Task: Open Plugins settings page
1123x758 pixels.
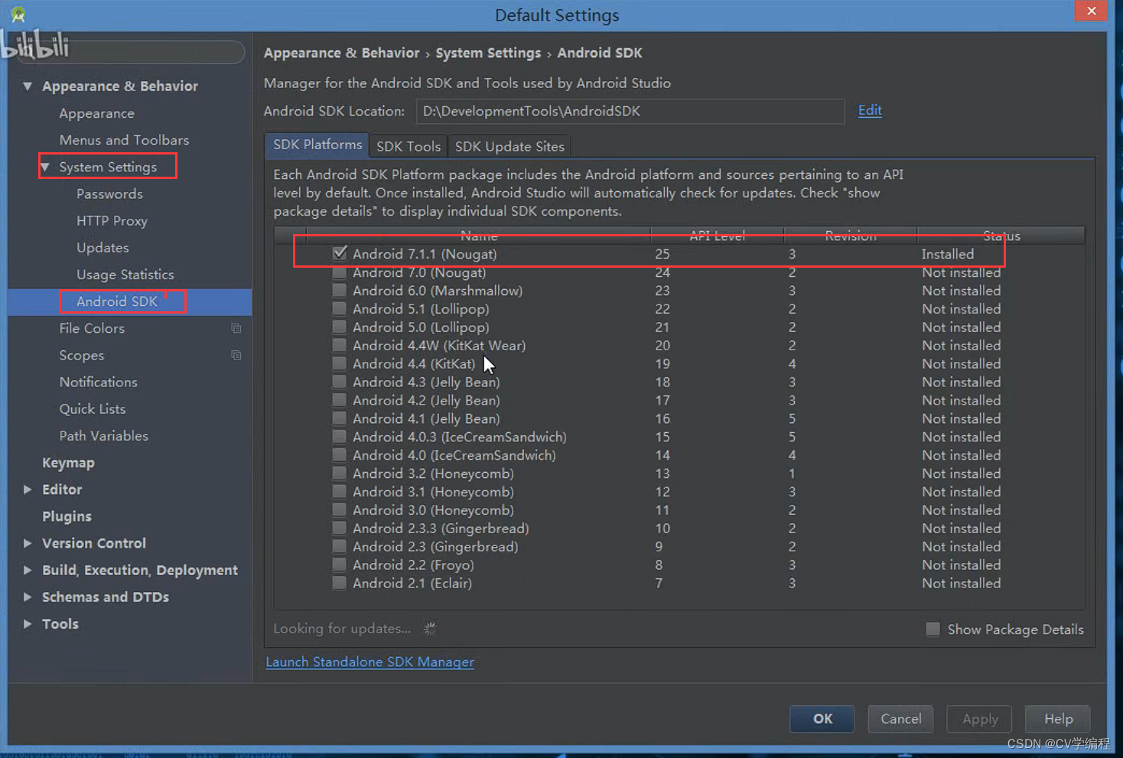Action: (x=67, y=516)
